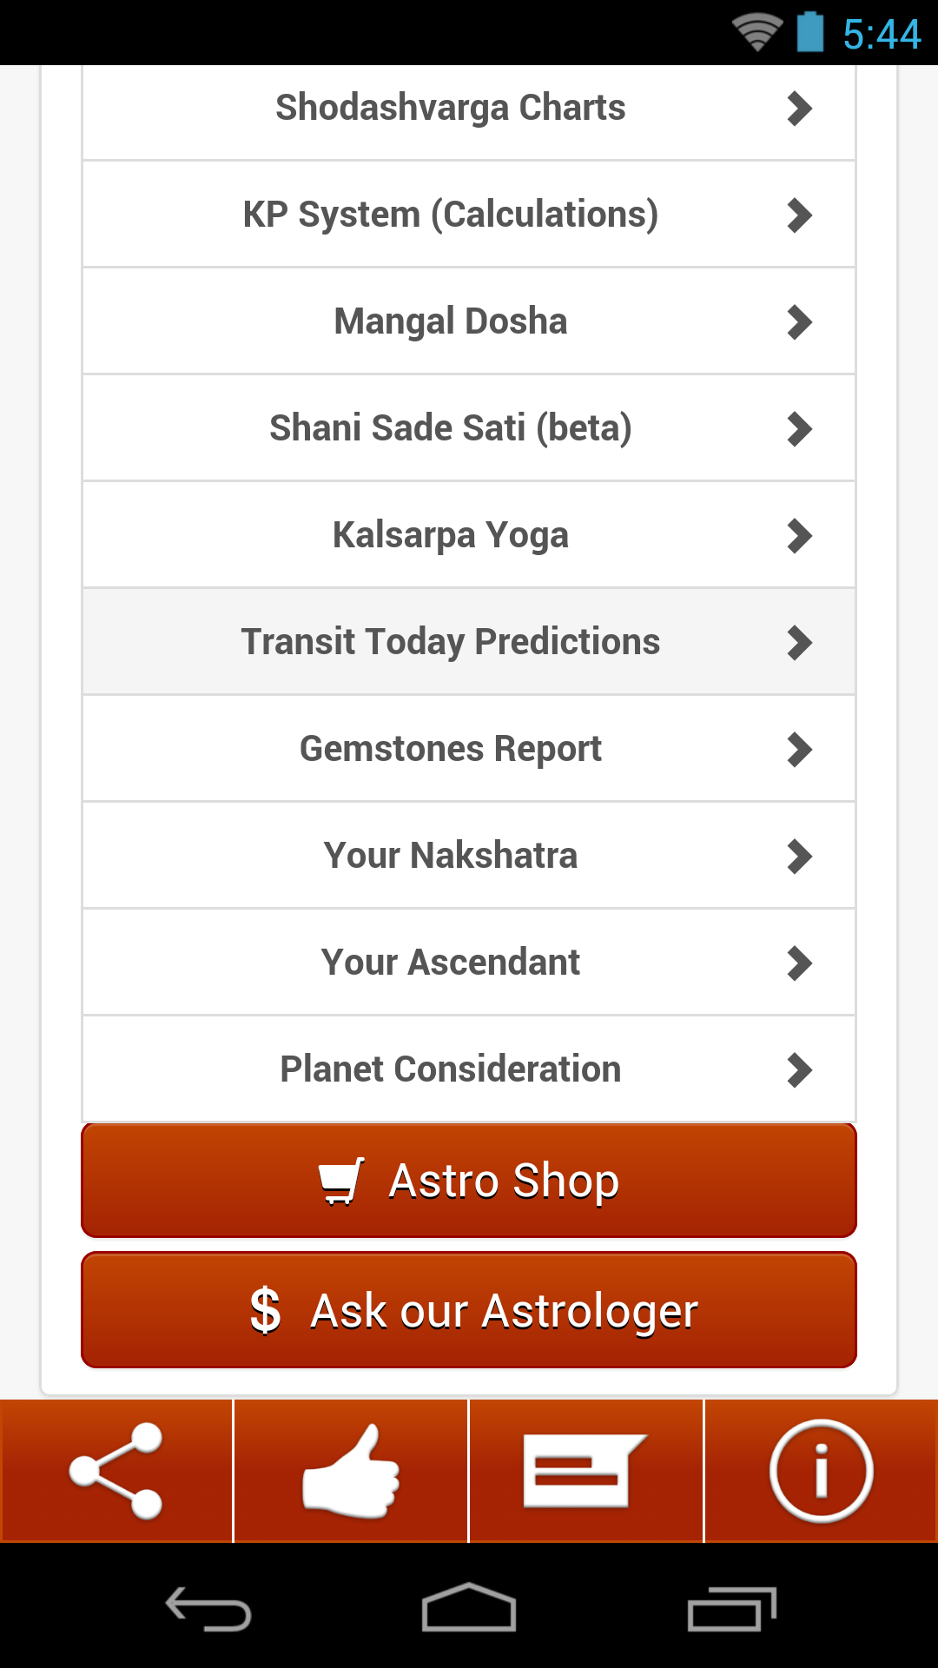938x1668 pixels.
Task: Expand the Mangal Dosha chevron arrow
Action: [799, 322]
